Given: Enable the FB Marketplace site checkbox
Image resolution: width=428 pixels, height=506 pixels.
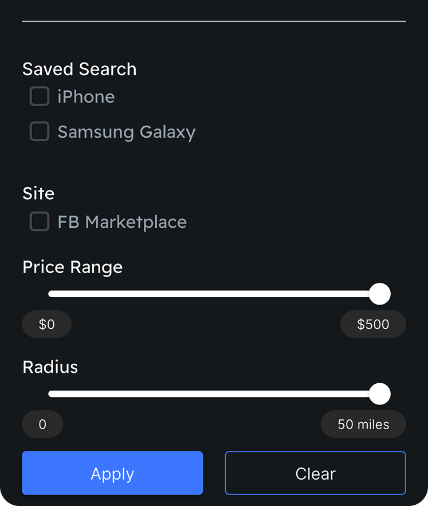Looking at the screenshot, I should 40,221.
